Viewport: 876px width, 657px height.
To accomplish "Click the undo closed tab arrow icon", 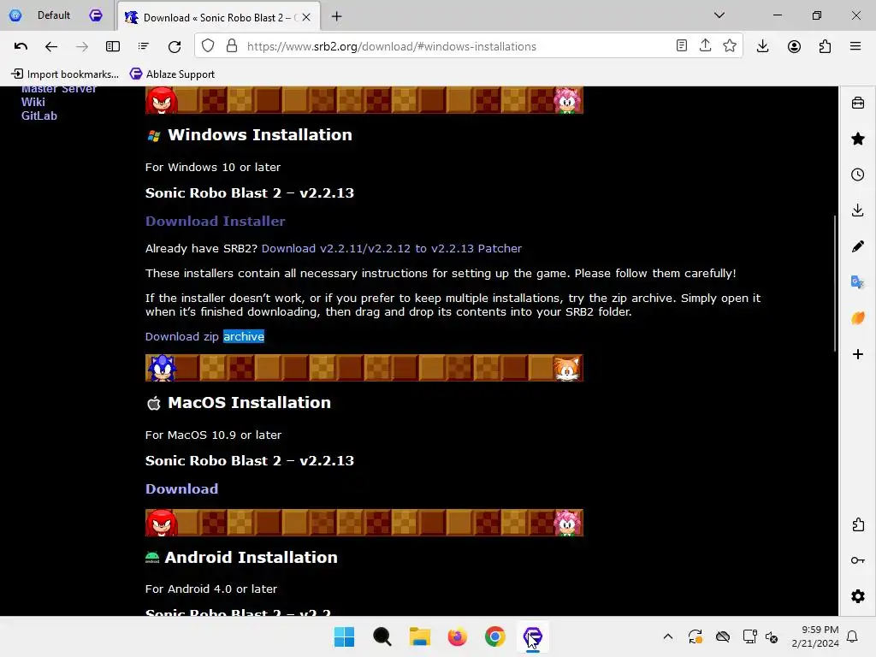I will pyautogui.click(x=21, y=46).
